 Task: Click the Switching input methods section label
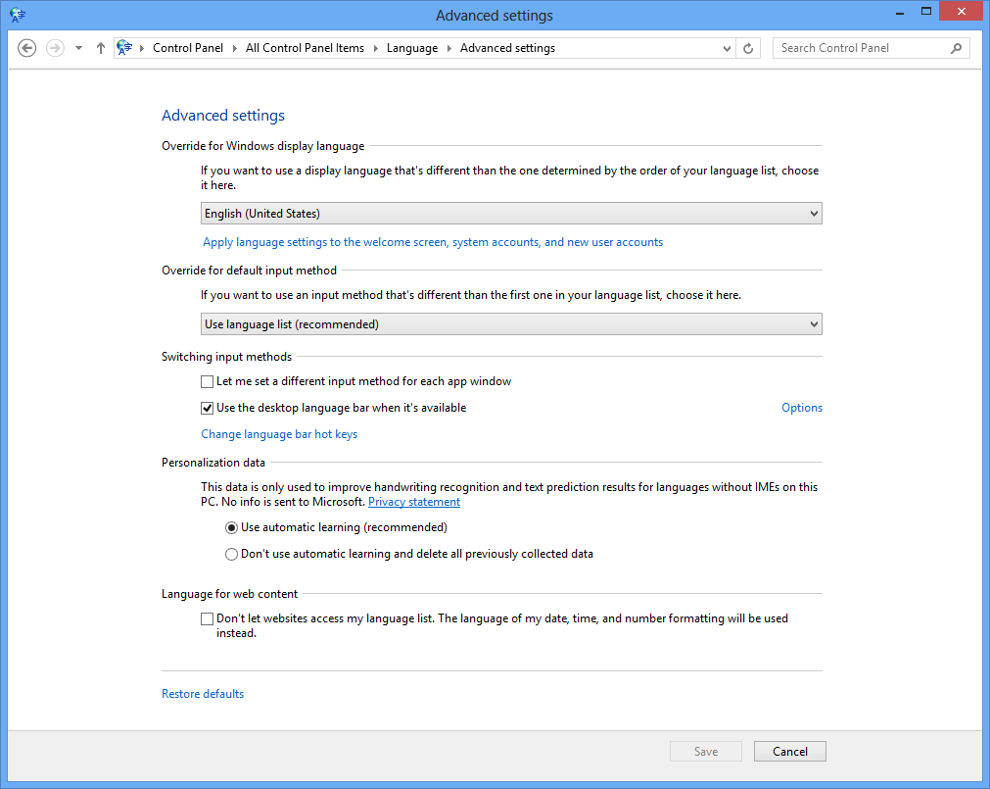pyautogui.click(x=226, y=357)
